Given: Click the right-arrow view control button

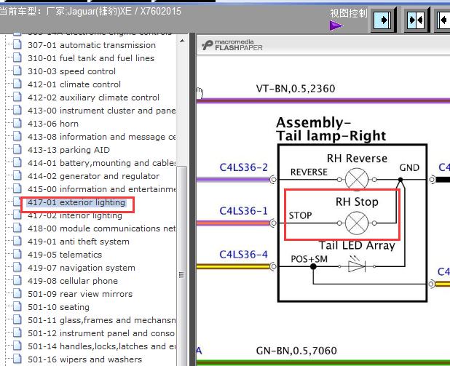Looking at the screenshot, I should (x=384, y=20).
